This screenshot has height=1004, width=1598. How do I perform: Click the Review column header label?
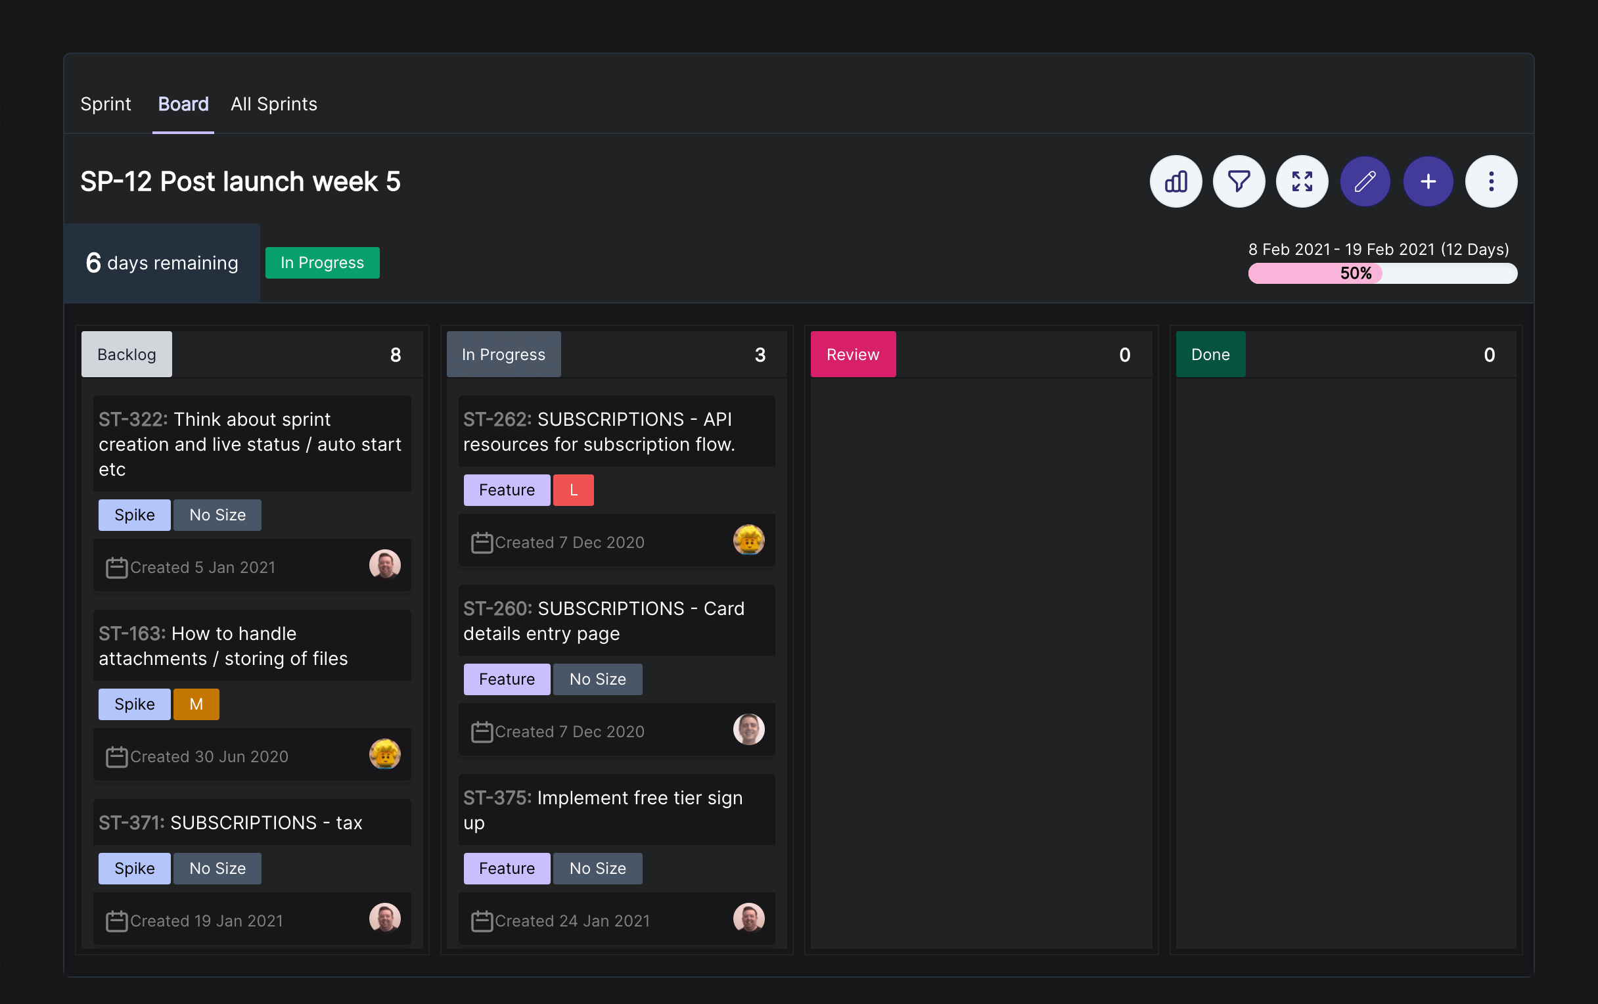(852, 354)
